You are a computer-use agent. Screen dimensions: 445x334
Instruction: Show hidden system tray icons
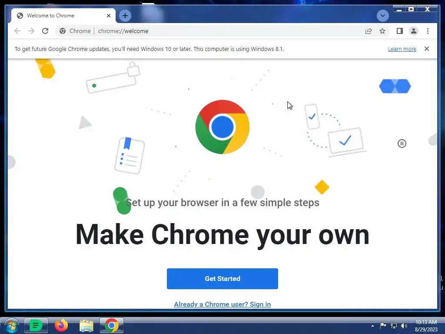pyautogui.click(x=372, y=326)
